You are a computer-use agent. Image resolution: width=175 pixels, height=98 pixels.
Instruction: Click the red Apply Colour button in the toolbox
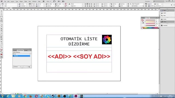1,54
